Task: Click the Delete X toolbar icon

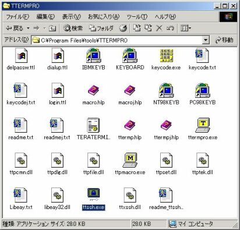Action: click(160, 29)
